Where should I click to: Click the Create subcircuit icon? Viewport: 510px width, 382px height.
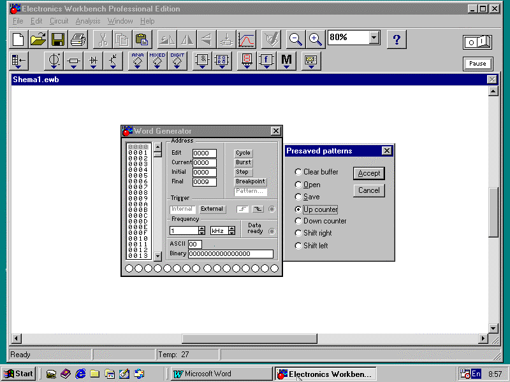[x=226, y=39]
